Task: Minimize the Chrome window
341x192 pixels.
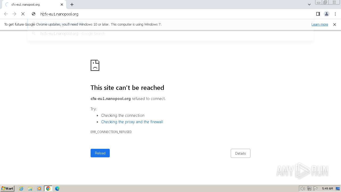Action: pyautogui.click(x=319, y=2)
